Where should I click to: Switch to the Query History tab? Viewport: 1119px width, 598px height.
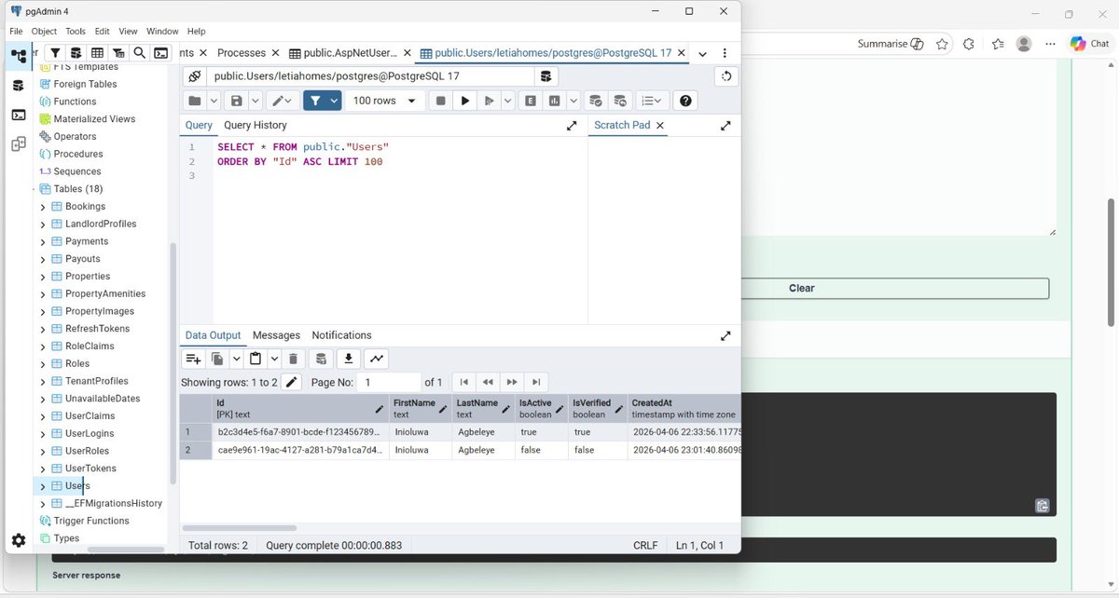pyautogui.click(x=256, y=125)
